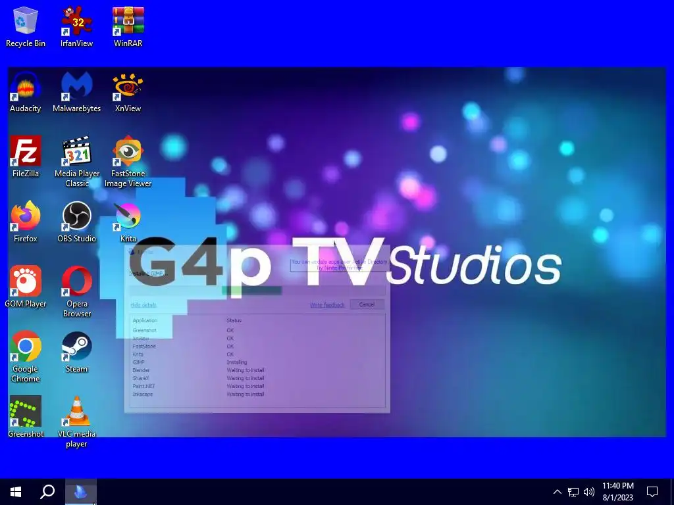Open the clock showing 11:40 PM
This screenshot has height=505, width=674.
pos(617,492)
